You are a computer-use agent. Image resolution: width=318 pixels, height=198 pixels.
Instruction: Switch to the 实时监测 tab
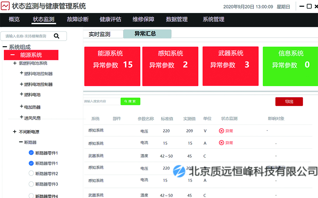click(103, 34)
